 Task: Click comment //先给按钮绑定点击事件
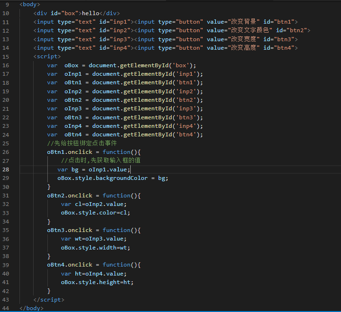coord(82,143)
